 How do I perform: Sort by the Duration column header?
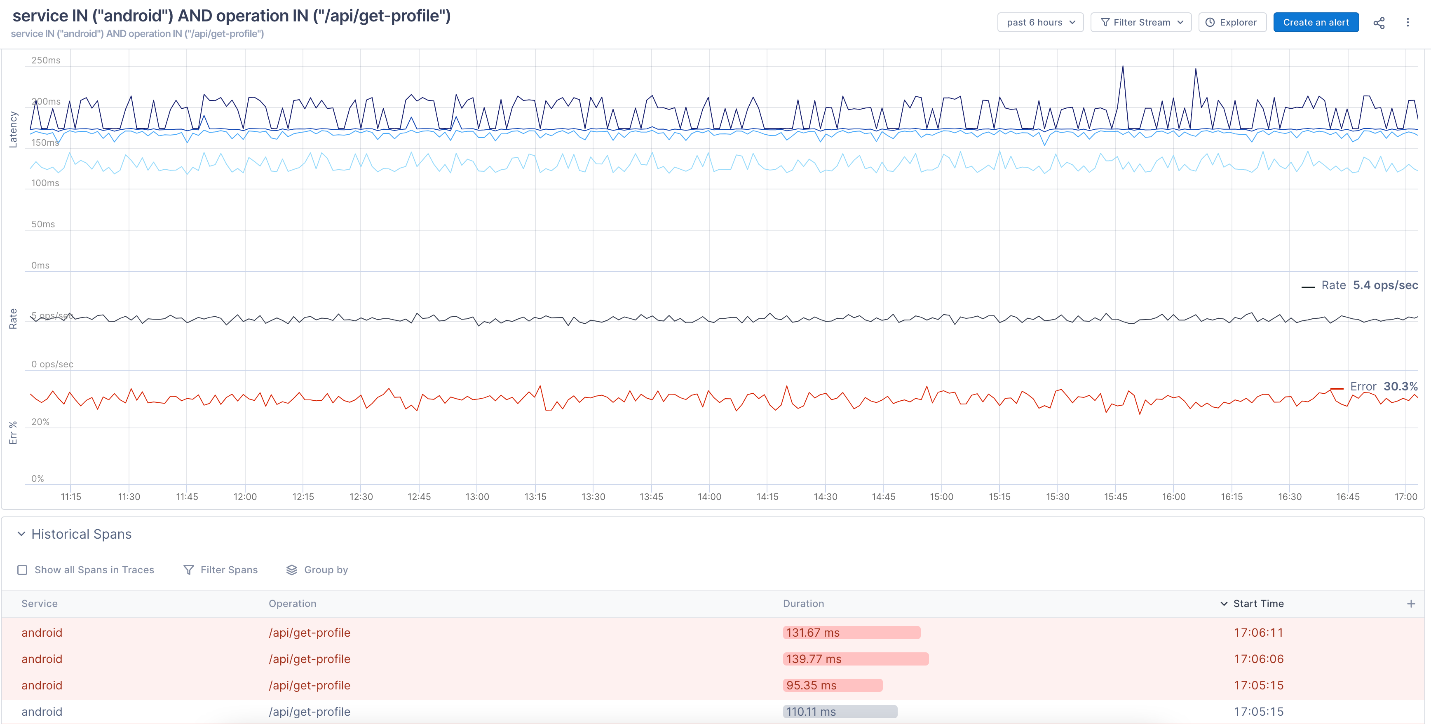[803, 603]
